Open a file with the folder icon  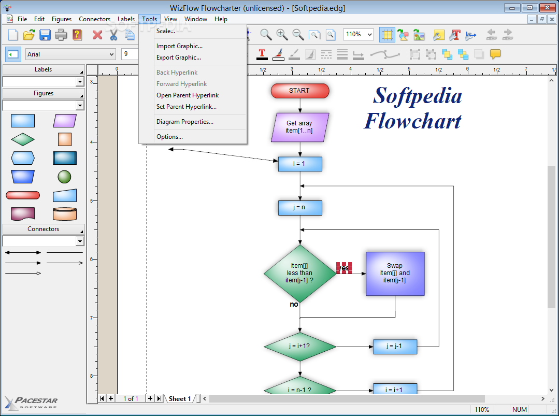(x=29, y=35)
